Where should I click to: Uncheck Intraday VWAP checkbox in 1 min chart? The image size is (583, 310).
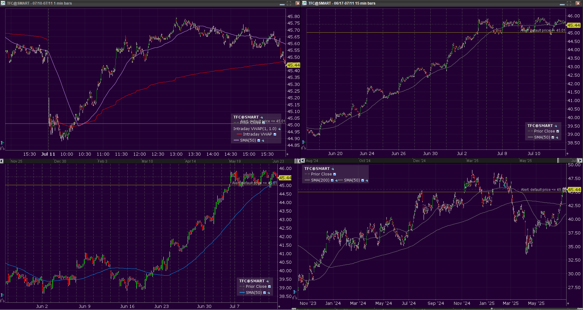click(x=275, y=134)
